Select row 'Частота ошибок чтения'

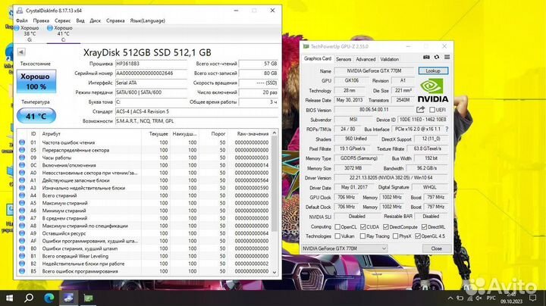[144, 142]
